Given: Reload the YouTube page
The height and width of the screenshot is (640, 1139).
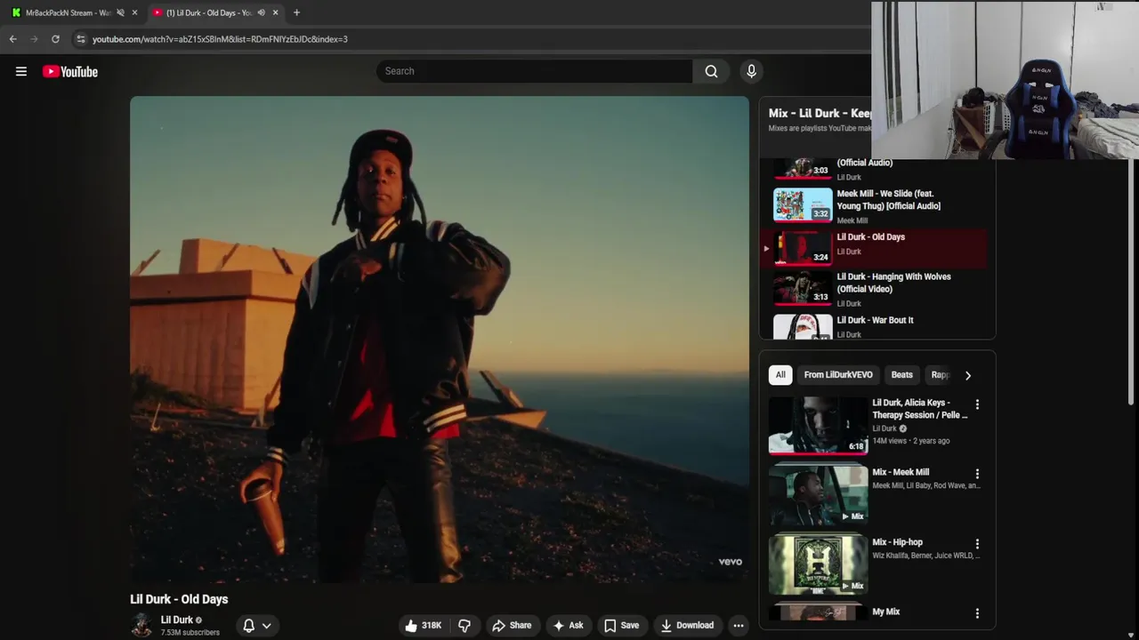Looking at the screenshot, I should (x=55, y=39).
